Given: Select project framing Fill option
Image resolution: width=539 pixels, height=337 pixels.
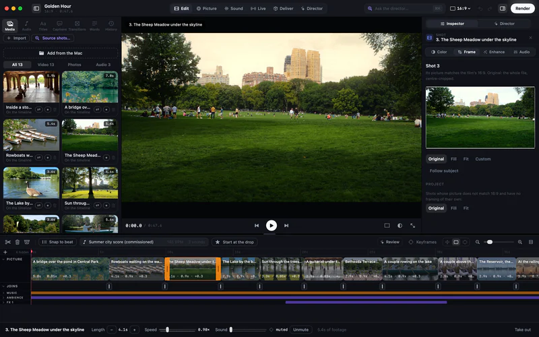Looking at the screenshot, I should tap(453, 208).
